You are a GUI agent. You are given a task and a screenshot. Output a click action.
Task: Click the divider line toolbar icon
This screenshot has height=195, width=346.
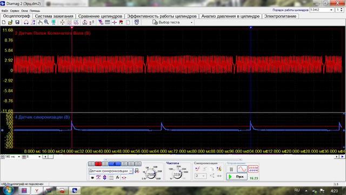pyautogui.click(x=114, y=22)
